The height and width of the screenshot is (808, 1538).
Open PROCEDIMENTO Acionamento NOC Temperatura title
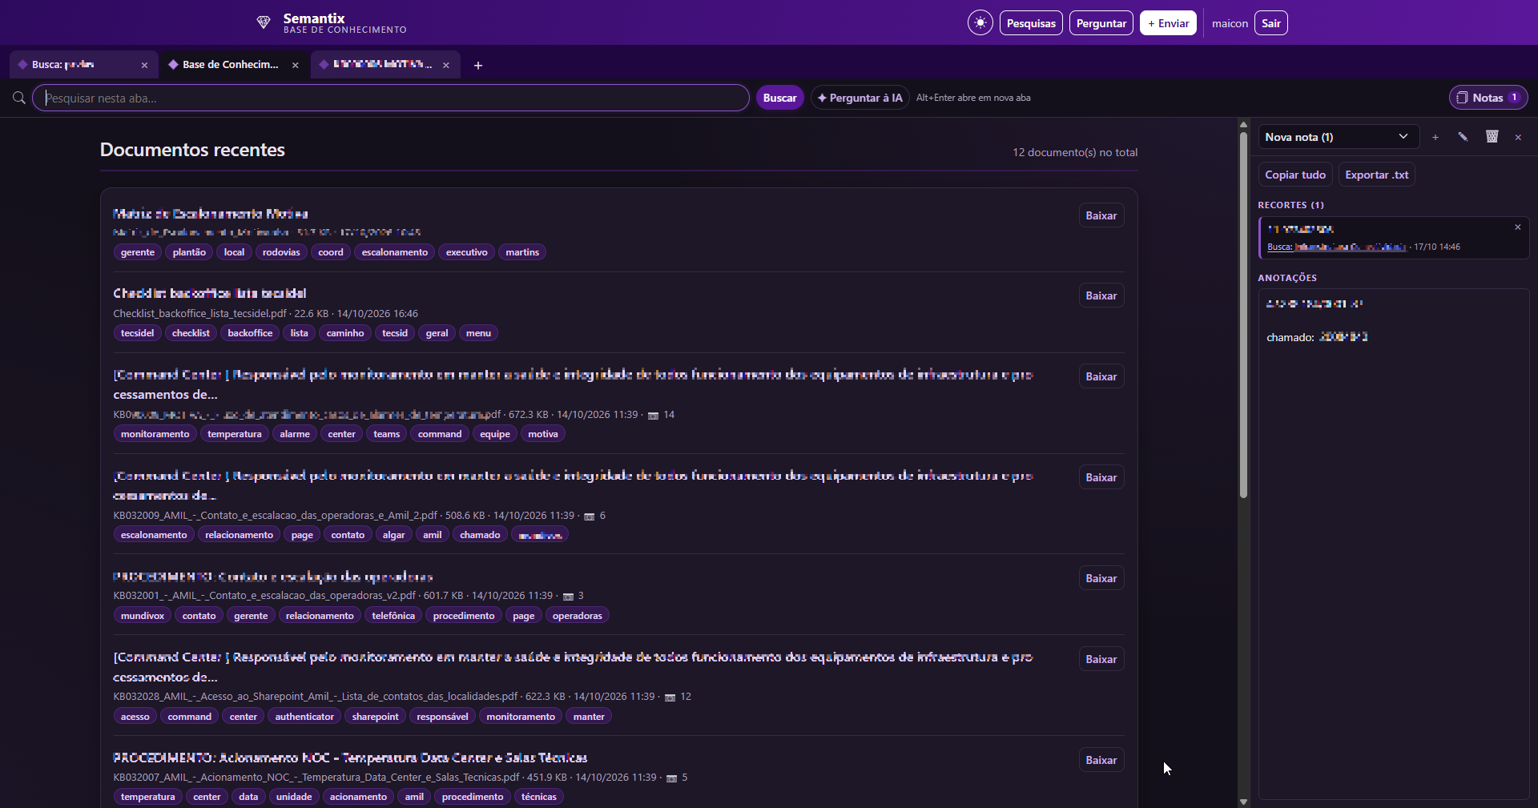coord(350,758)
